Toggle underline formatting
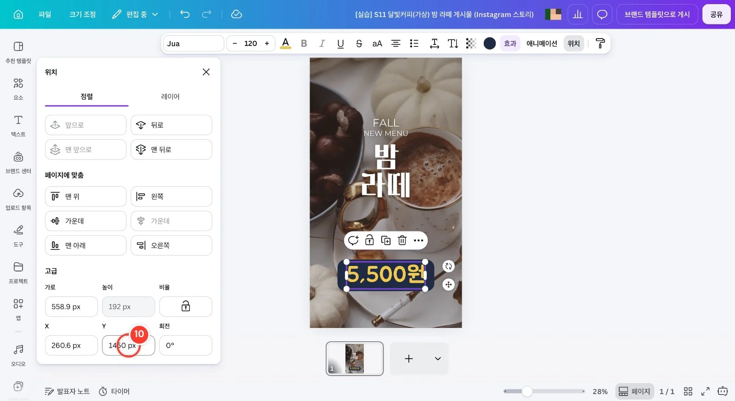Screen dimensions: 735x401 point(340,43)
